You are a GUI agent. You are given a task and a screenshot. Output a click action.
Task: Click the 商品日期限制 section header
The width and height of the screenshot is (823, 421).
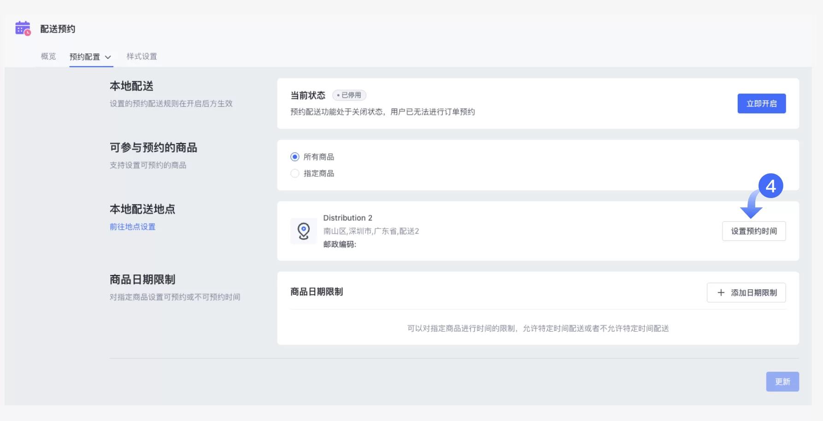[318, 292]
